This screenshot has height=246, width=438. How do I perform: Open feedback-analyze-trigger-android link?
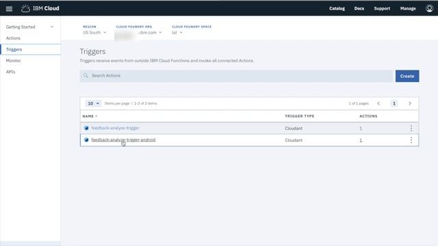pos(123,139)
